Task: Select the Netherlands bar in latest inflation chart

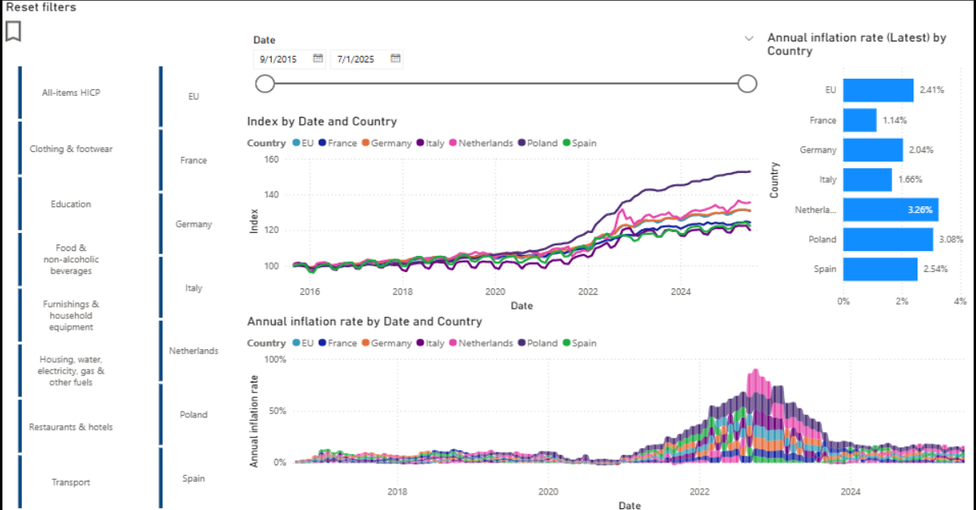Action: (891, 210)
